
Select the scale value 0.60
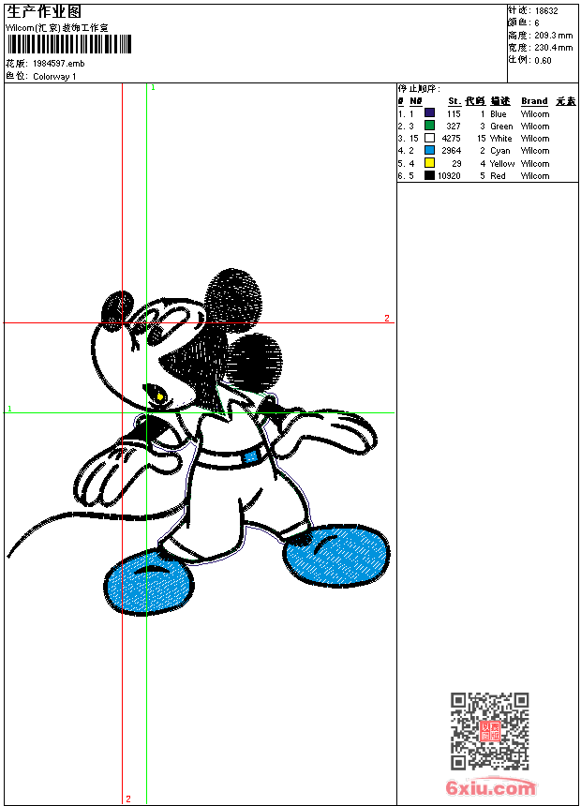(x=543, y=61)
